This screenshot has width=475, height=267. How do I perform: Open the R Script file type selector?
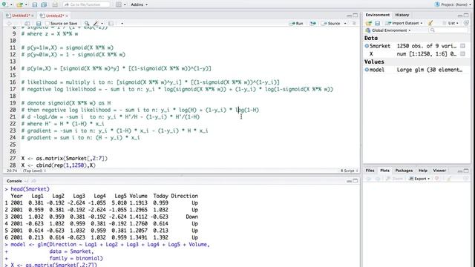pos(349,171)
